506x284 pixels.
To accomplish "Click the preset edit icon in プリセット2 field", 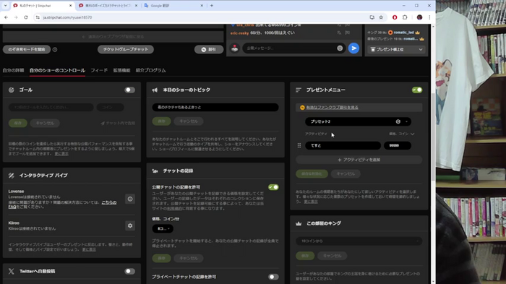I will pyautogui.click(x=398, y=121).
